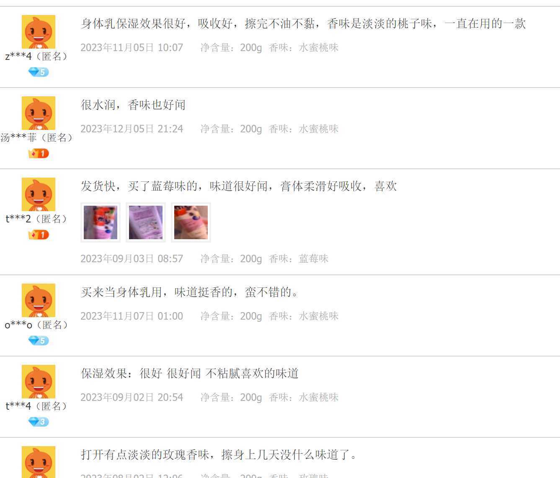The width and height of the screenshot is (560, 478).
Task: Open first review photo of blueberry lotion
Action: click(x=101, y=222)
